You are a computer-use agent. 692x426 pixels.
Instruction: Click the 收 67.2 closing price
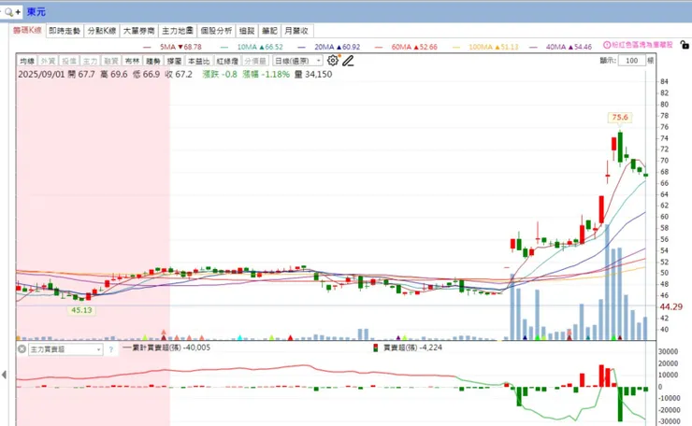tap(179, 74)
